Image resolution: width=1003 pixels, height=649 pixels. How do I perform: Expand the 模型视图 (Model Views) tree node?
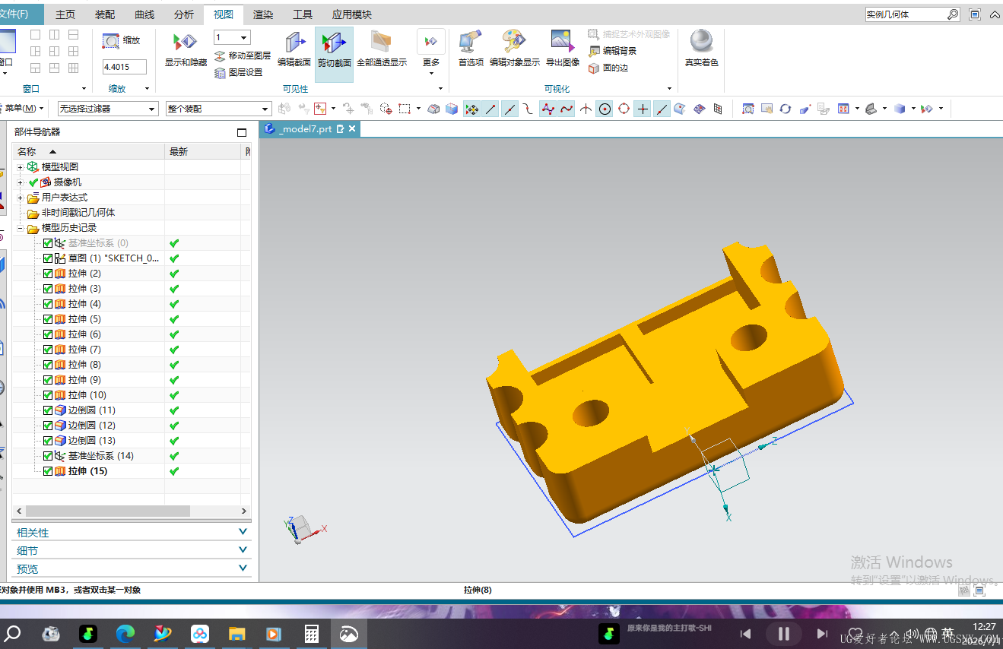click(x=21, y=167)
